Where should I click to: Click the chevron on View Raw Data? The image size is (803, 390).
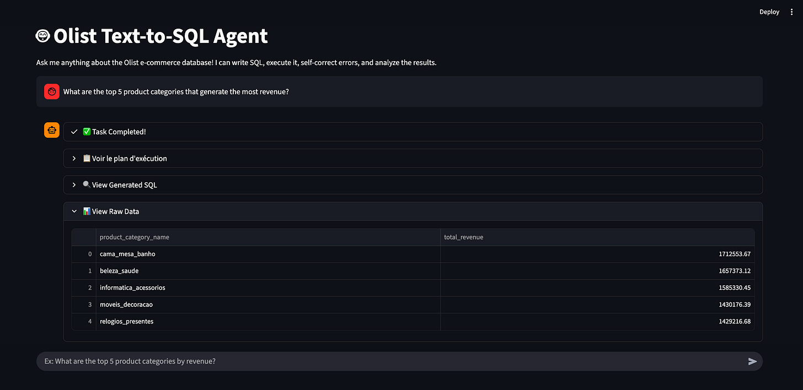pyautogui.click(x=74, y=211)
